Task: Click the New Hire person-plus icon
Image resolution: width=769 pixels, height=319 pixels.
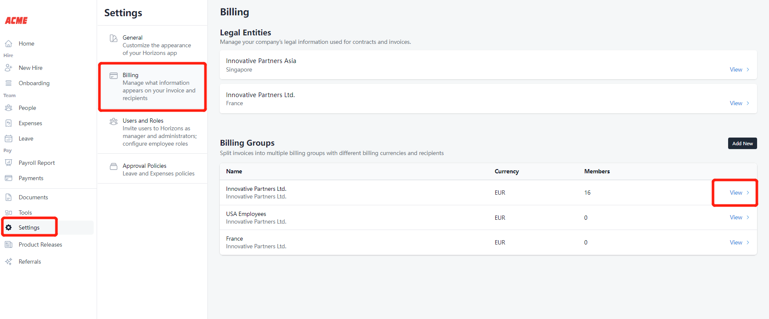Action: [x=9, y=68]
